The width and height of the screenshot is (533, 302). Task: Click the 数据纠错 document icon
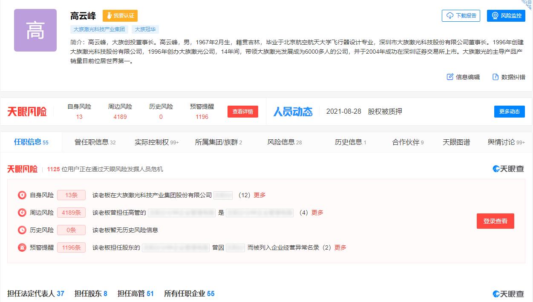click(x=496, y=77)
